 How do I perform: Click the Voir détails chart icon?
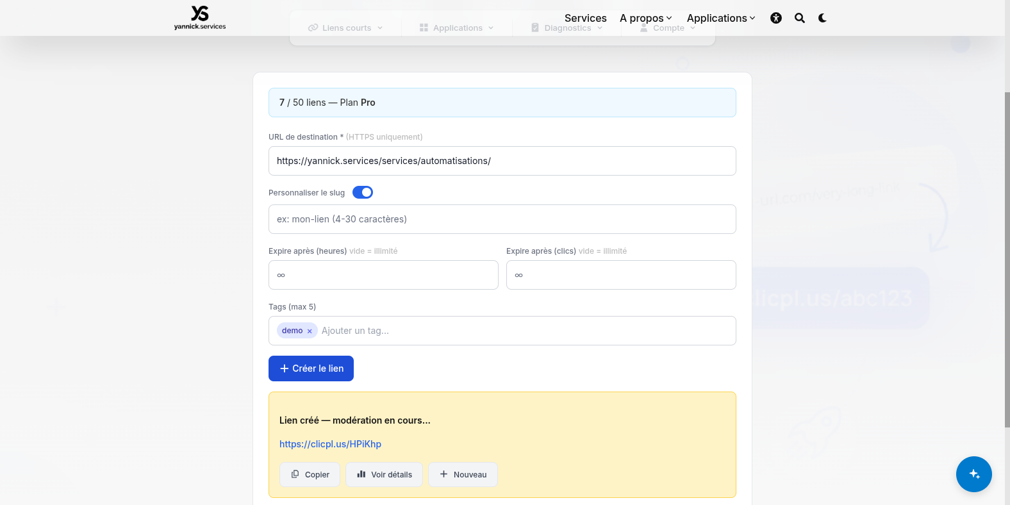pos(361,474)
